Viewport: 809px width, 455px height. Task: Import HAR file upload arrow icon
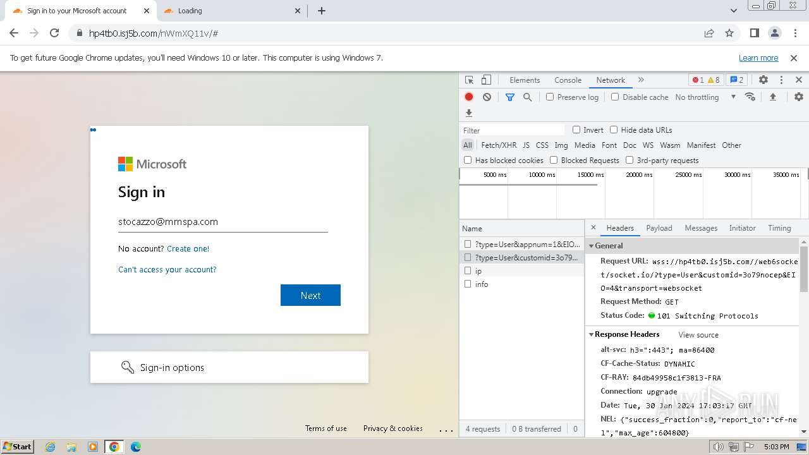pyautogui.click(x=772, y=97)
